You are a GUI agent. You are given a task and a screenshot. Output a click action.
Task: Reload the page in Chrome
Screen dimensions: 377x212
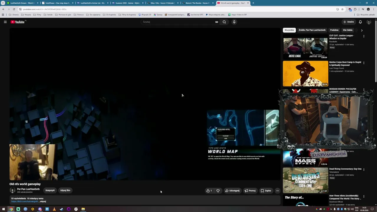click(14, 9)
